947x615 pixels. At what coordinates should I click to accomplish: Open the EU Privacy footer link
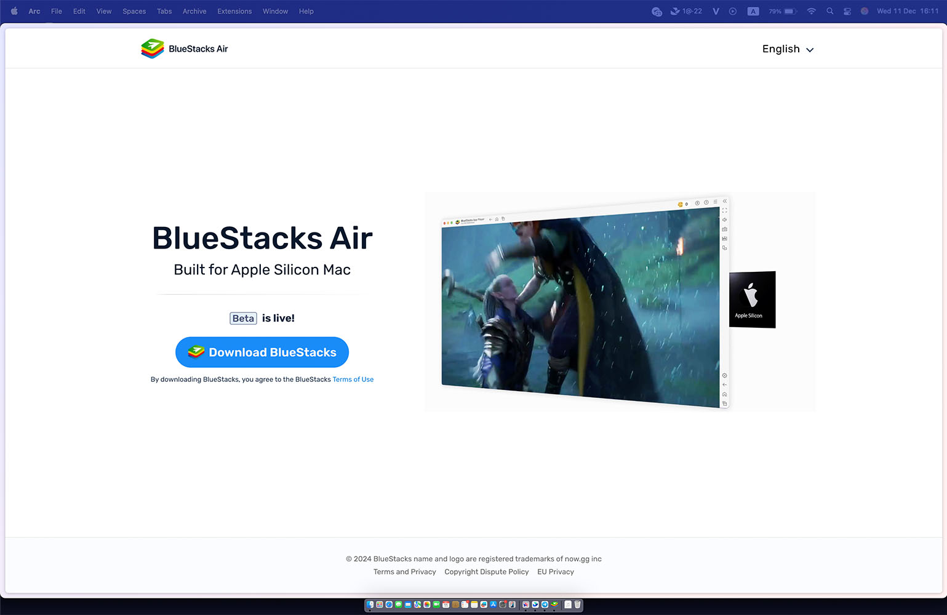pos(556,572)
